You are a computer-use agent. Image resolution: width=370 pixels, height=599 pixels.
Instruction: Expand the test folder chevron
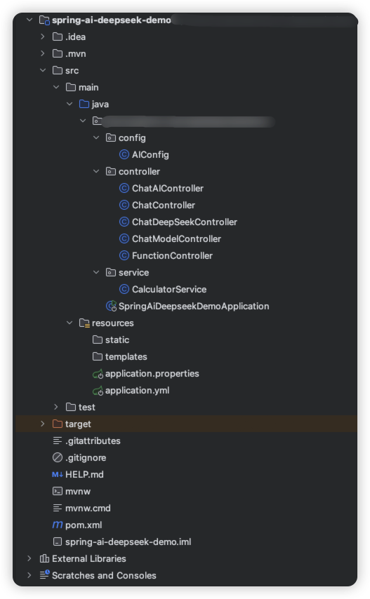(55, 407)
